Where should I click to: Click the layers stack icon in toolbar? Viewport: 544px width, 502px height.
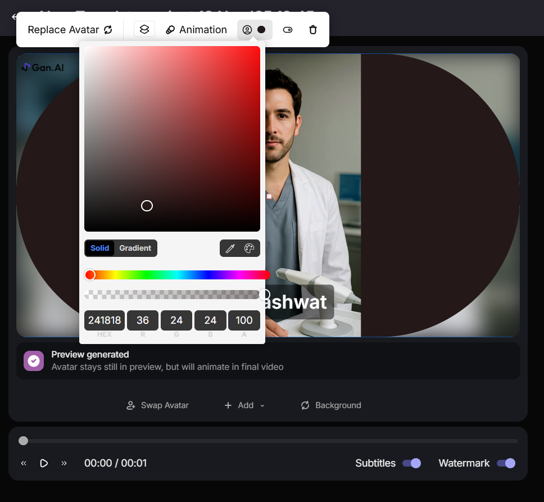(x=144, y=29)
